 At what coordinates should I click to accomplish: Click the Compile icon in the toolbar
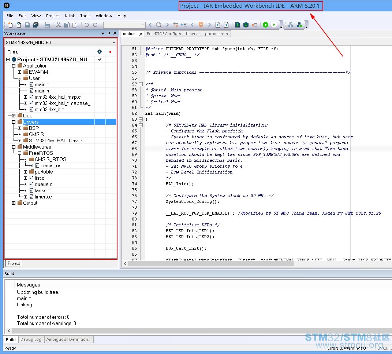click(x=238, y=25)
